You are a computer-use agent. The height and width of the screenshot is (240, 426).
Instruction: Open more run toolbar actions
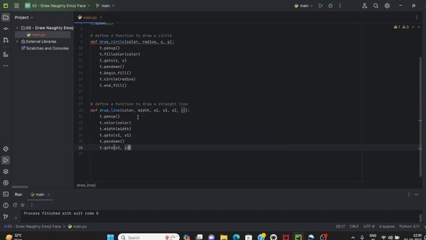point(31,205)
